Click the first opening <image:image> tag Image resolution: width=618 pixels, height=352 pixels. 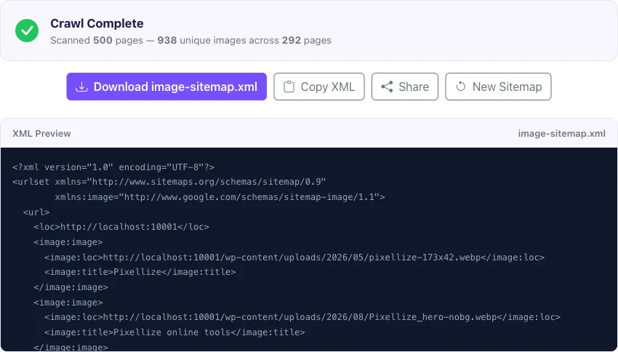point(68,242)
